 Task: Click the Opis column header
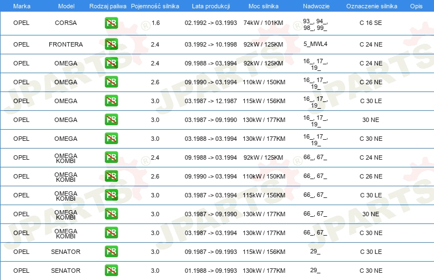(416, 6)
